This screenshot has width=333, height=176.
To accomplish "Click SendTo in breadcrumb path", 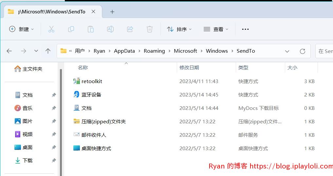I will pos(246,51).
